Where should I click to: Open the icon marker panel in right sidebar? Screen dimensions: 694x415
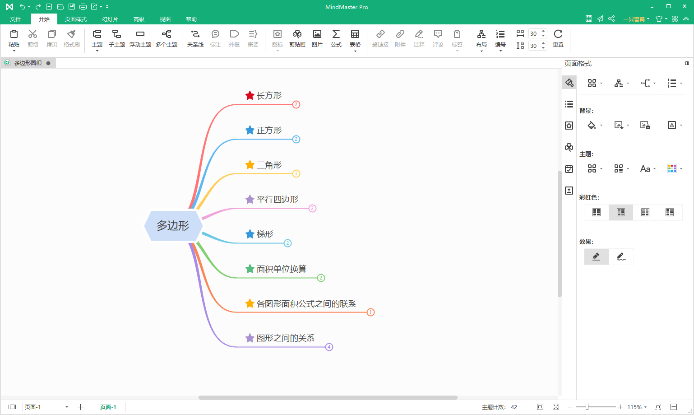pos(569,126)
